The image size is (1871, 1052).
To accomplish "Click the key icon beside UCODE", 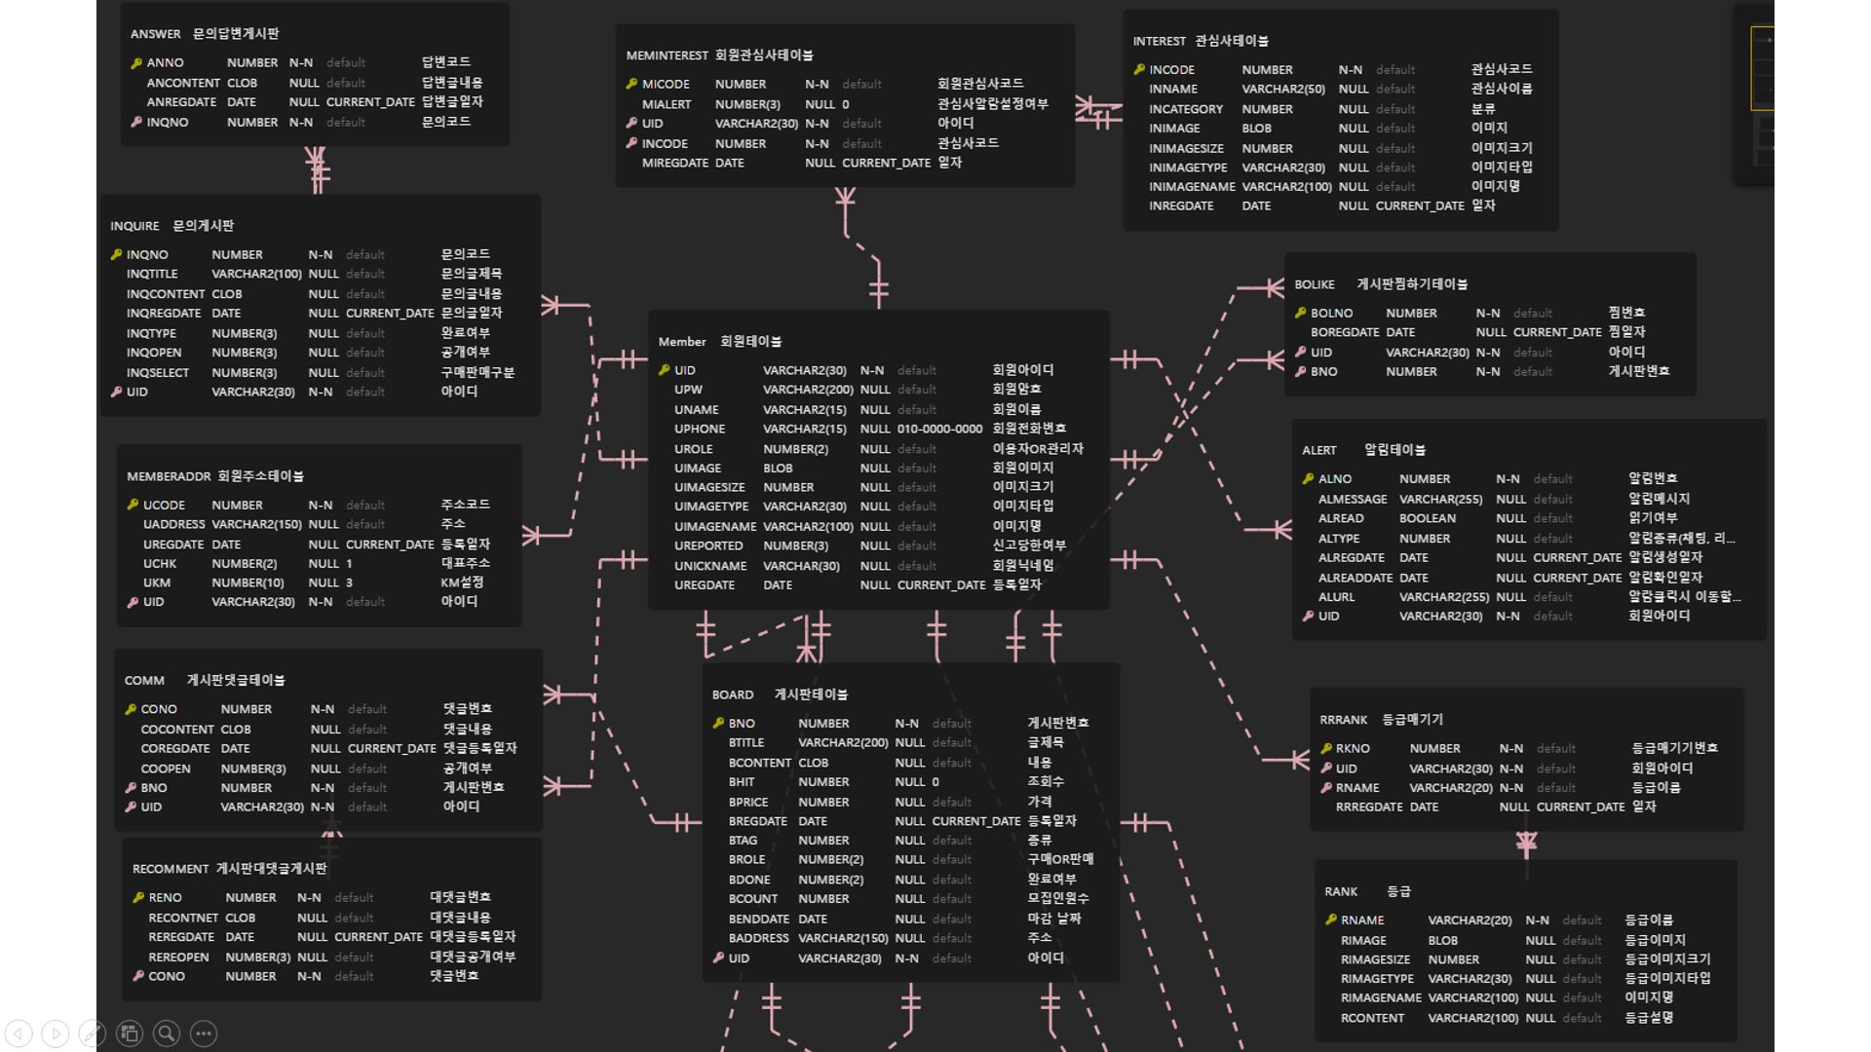I will click(x=133, y=506).
